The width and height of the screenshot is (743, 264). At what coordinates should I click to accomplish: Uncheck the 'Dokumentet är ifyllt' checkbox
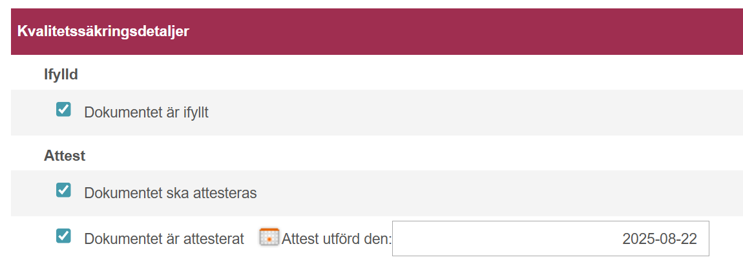63,109
